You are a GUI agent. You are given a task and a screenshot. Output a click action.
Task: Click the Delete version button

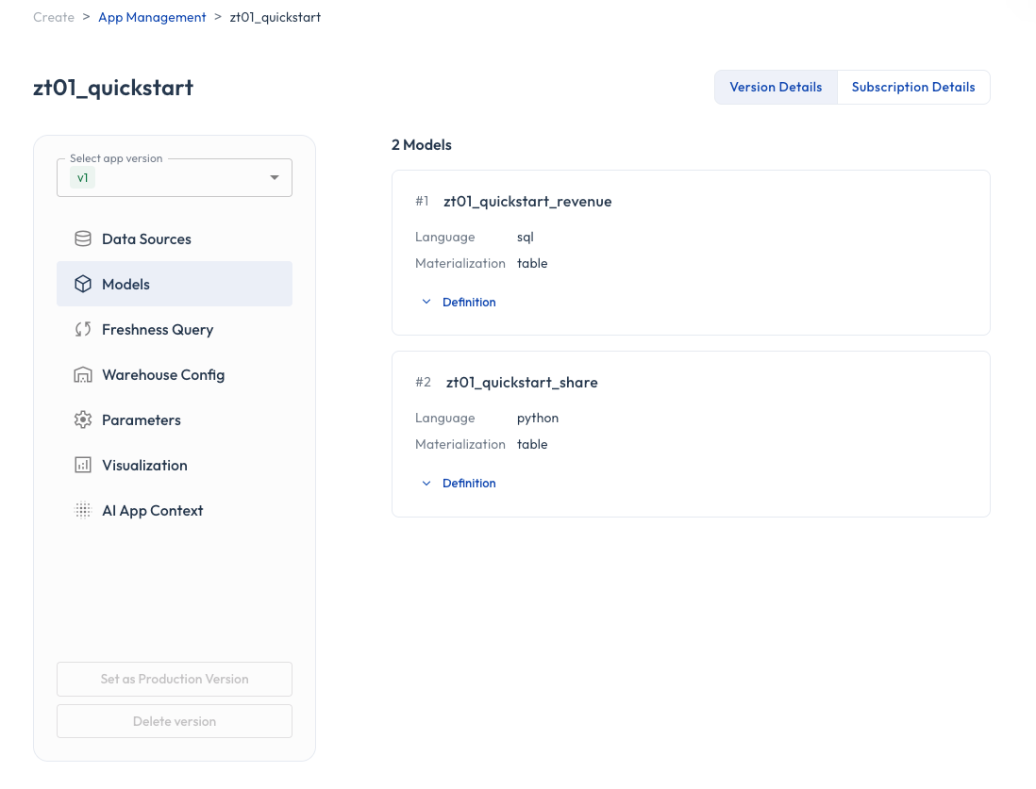(175, 721)
